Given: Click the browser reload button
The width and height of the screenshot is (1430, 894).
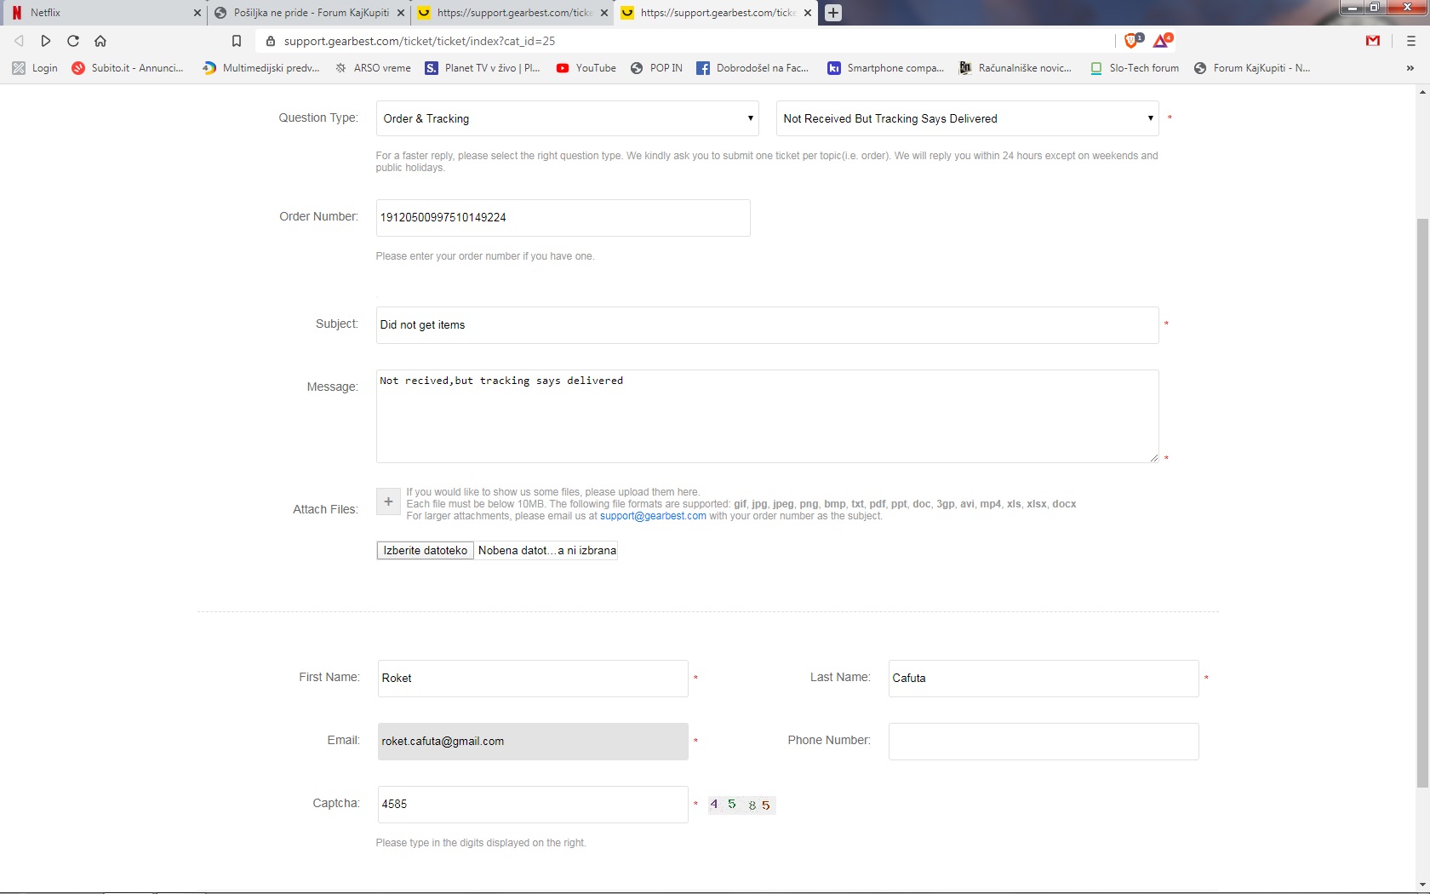Looking at the screenshot, I should tap(73, 41).
